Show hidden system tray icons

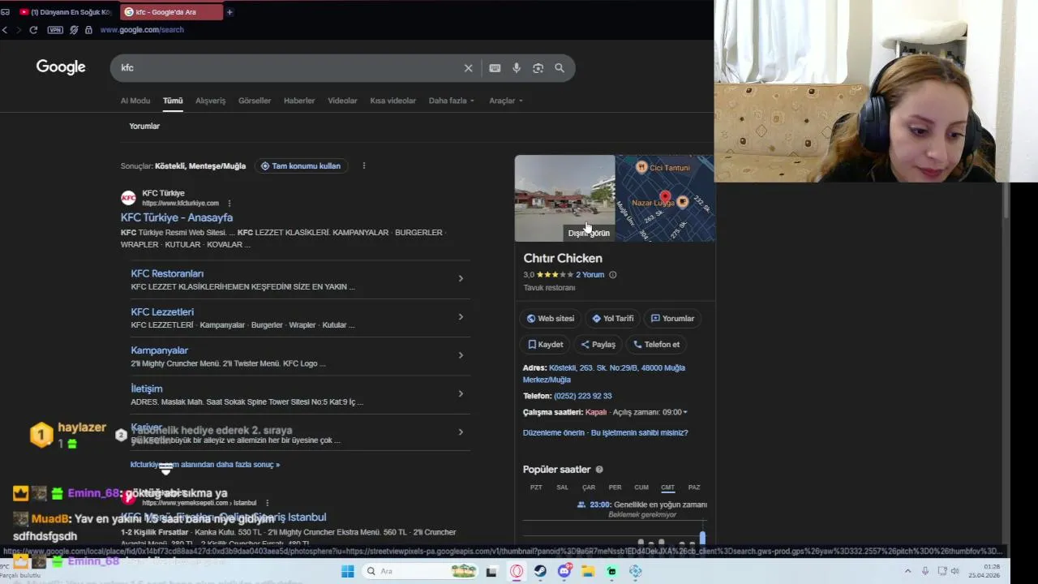907,571
